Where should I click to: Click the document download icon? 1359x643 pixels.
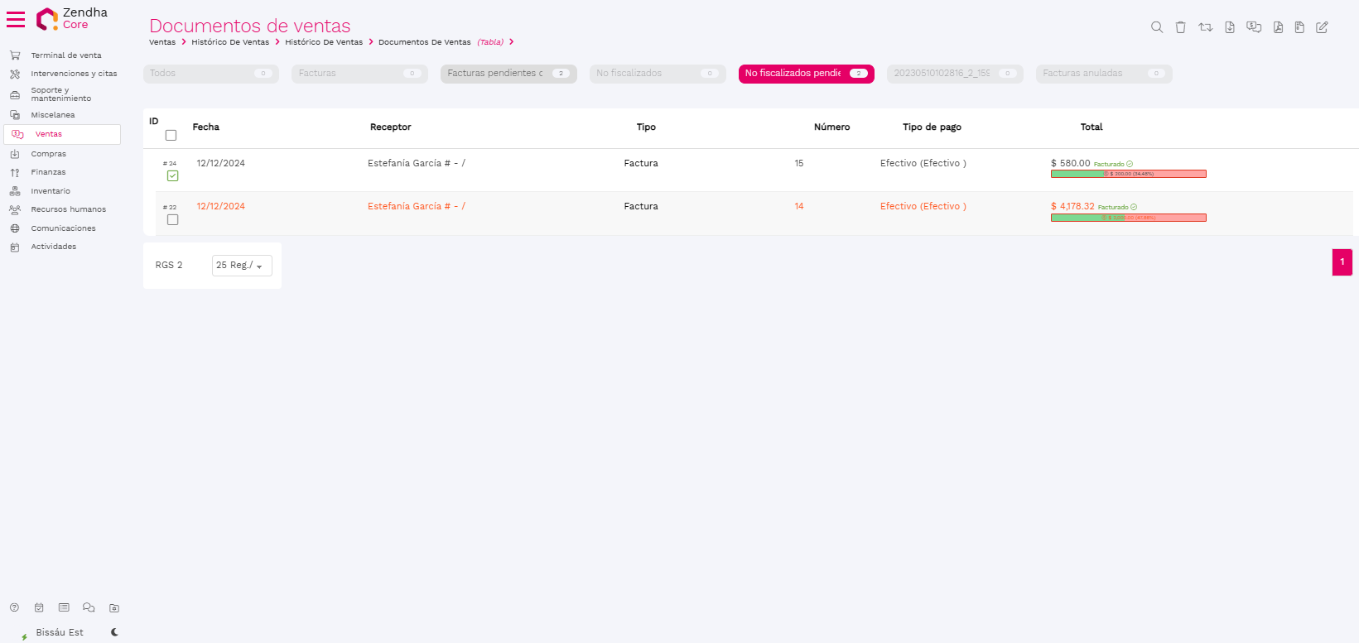1230,27
